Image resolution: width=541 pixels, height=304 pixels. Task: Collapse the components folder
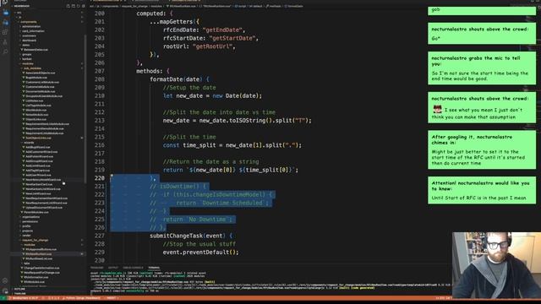coord(28,22)
